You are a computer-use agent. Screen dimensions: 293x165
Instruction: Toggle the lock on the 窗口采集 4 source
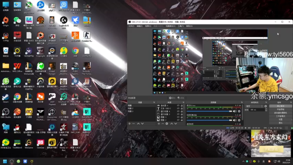182,111
